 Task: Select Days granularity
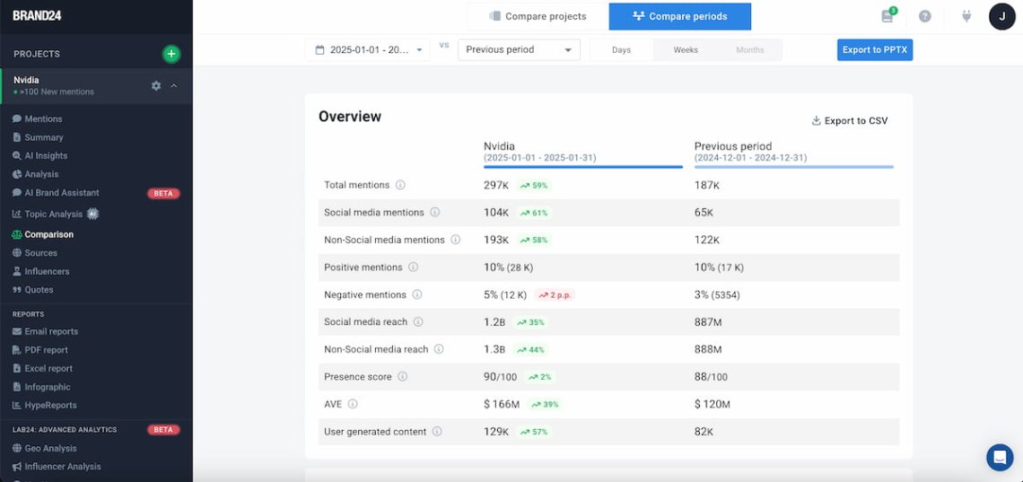[621, 49]
